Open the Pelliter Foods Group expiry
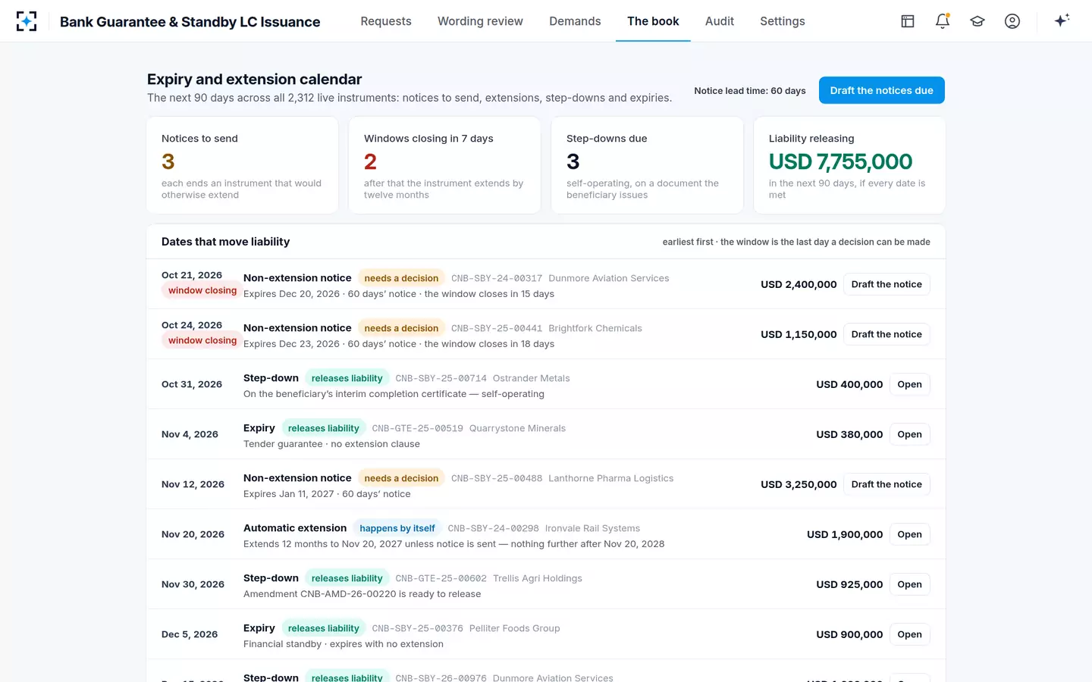Image resolution: width=1092 pixels, height=682 pixels. click(909, 634)
